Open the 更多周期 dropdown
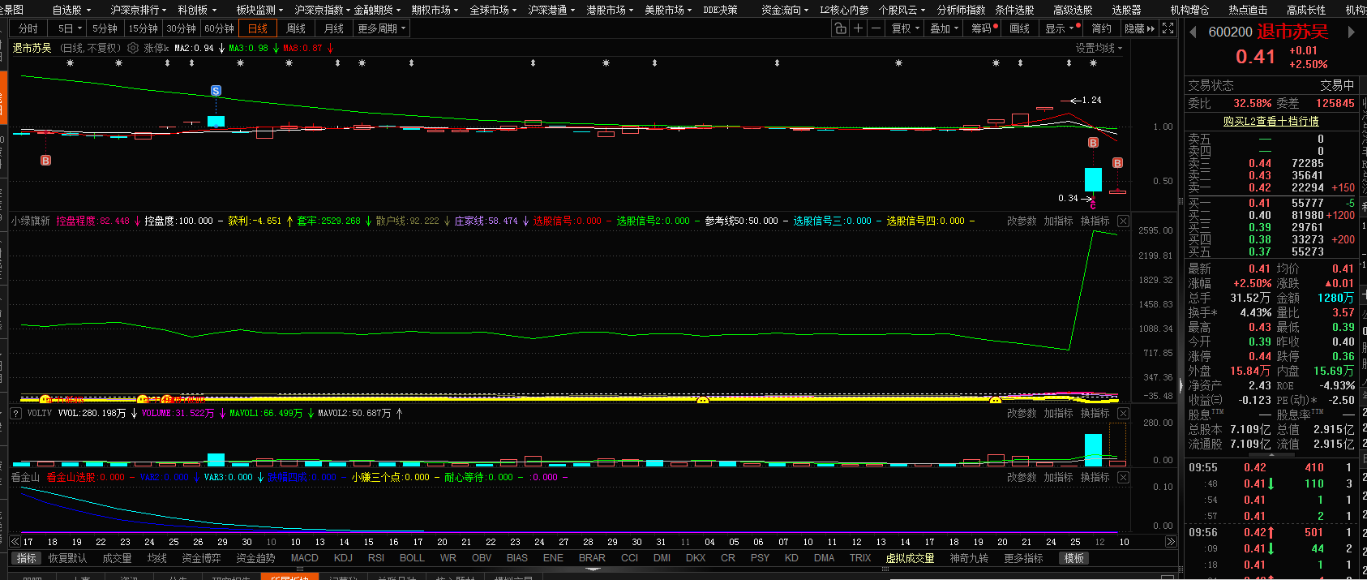Image resolution: width=1367 pixels, height=580 pixels. tap(381, 28)
